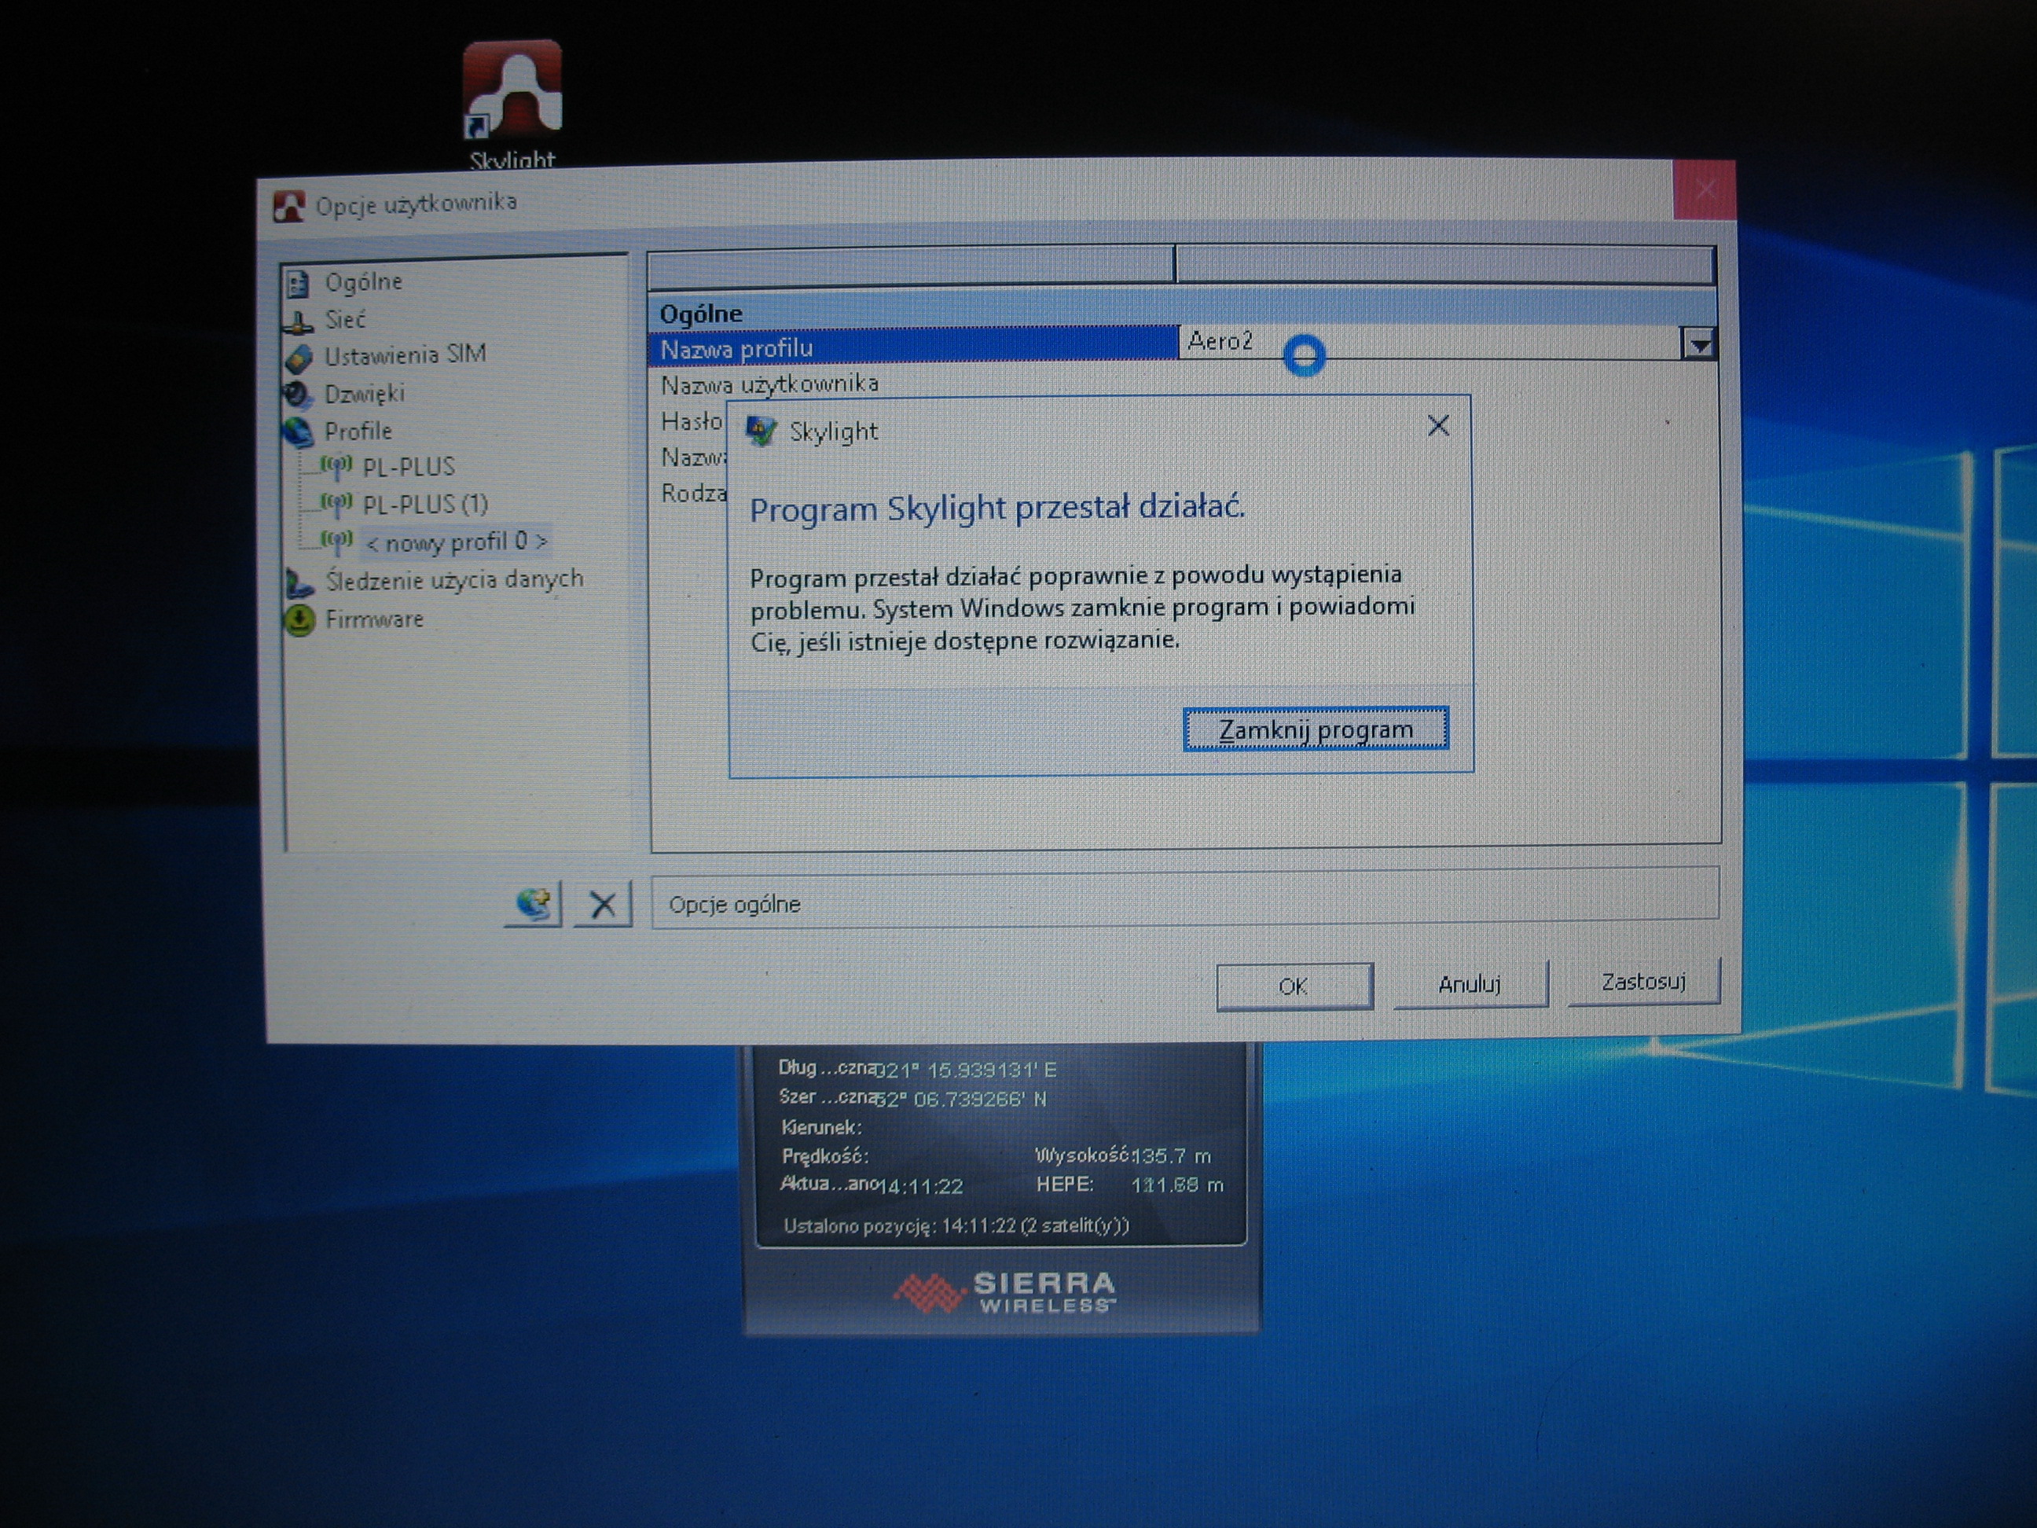Click the antenna icon beside PL-PLUS (1)
Viewport: 2037px width, 1528px height.
336,504
